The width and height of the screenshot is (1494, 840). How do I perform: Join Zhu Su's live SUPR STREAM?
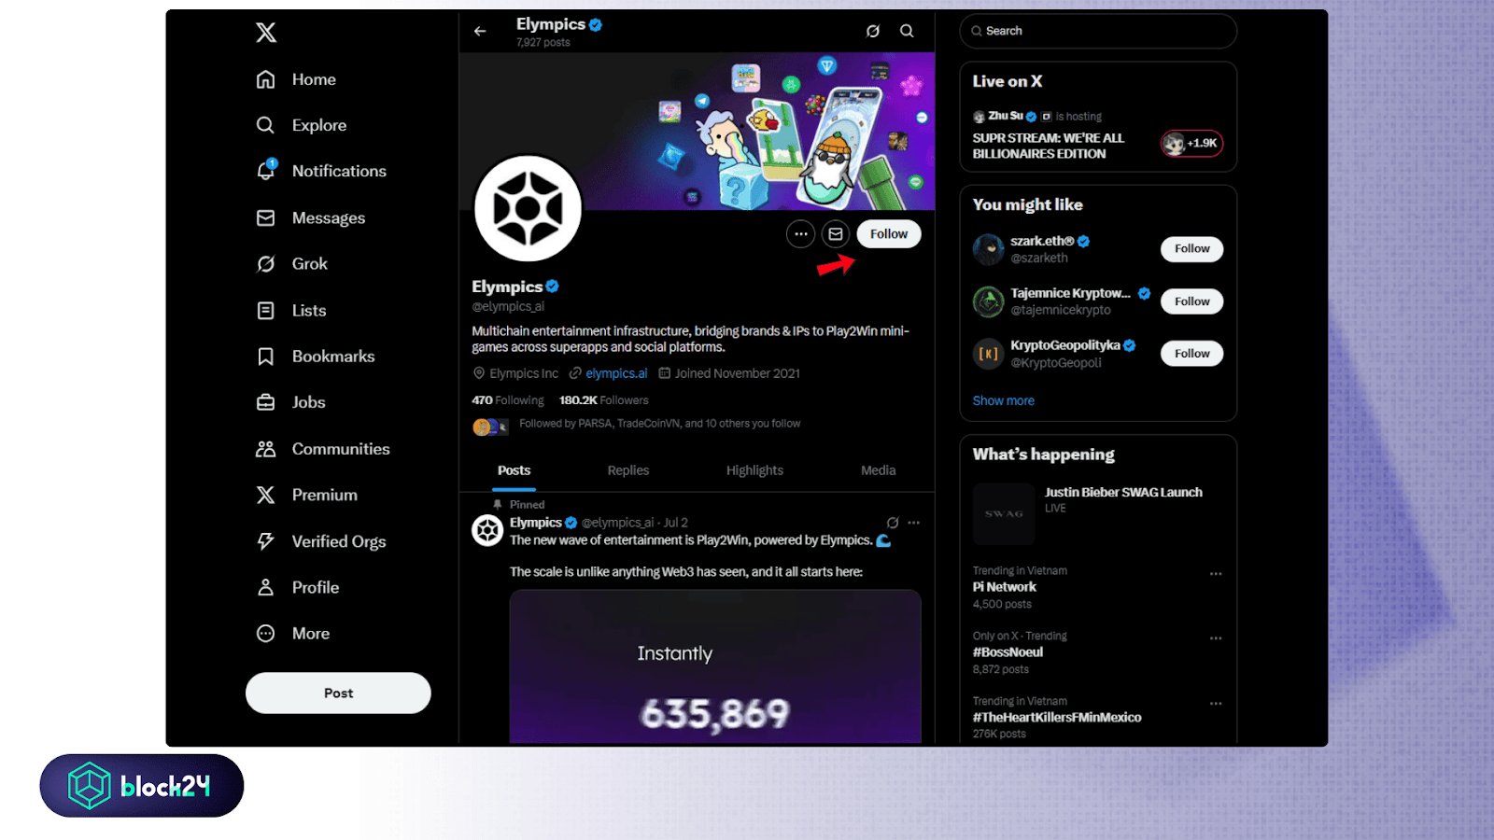1049,146
